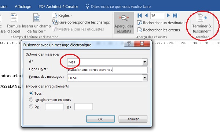Select Enregistrement en cours radio button
220x133 pixels.
coord(31,100)
